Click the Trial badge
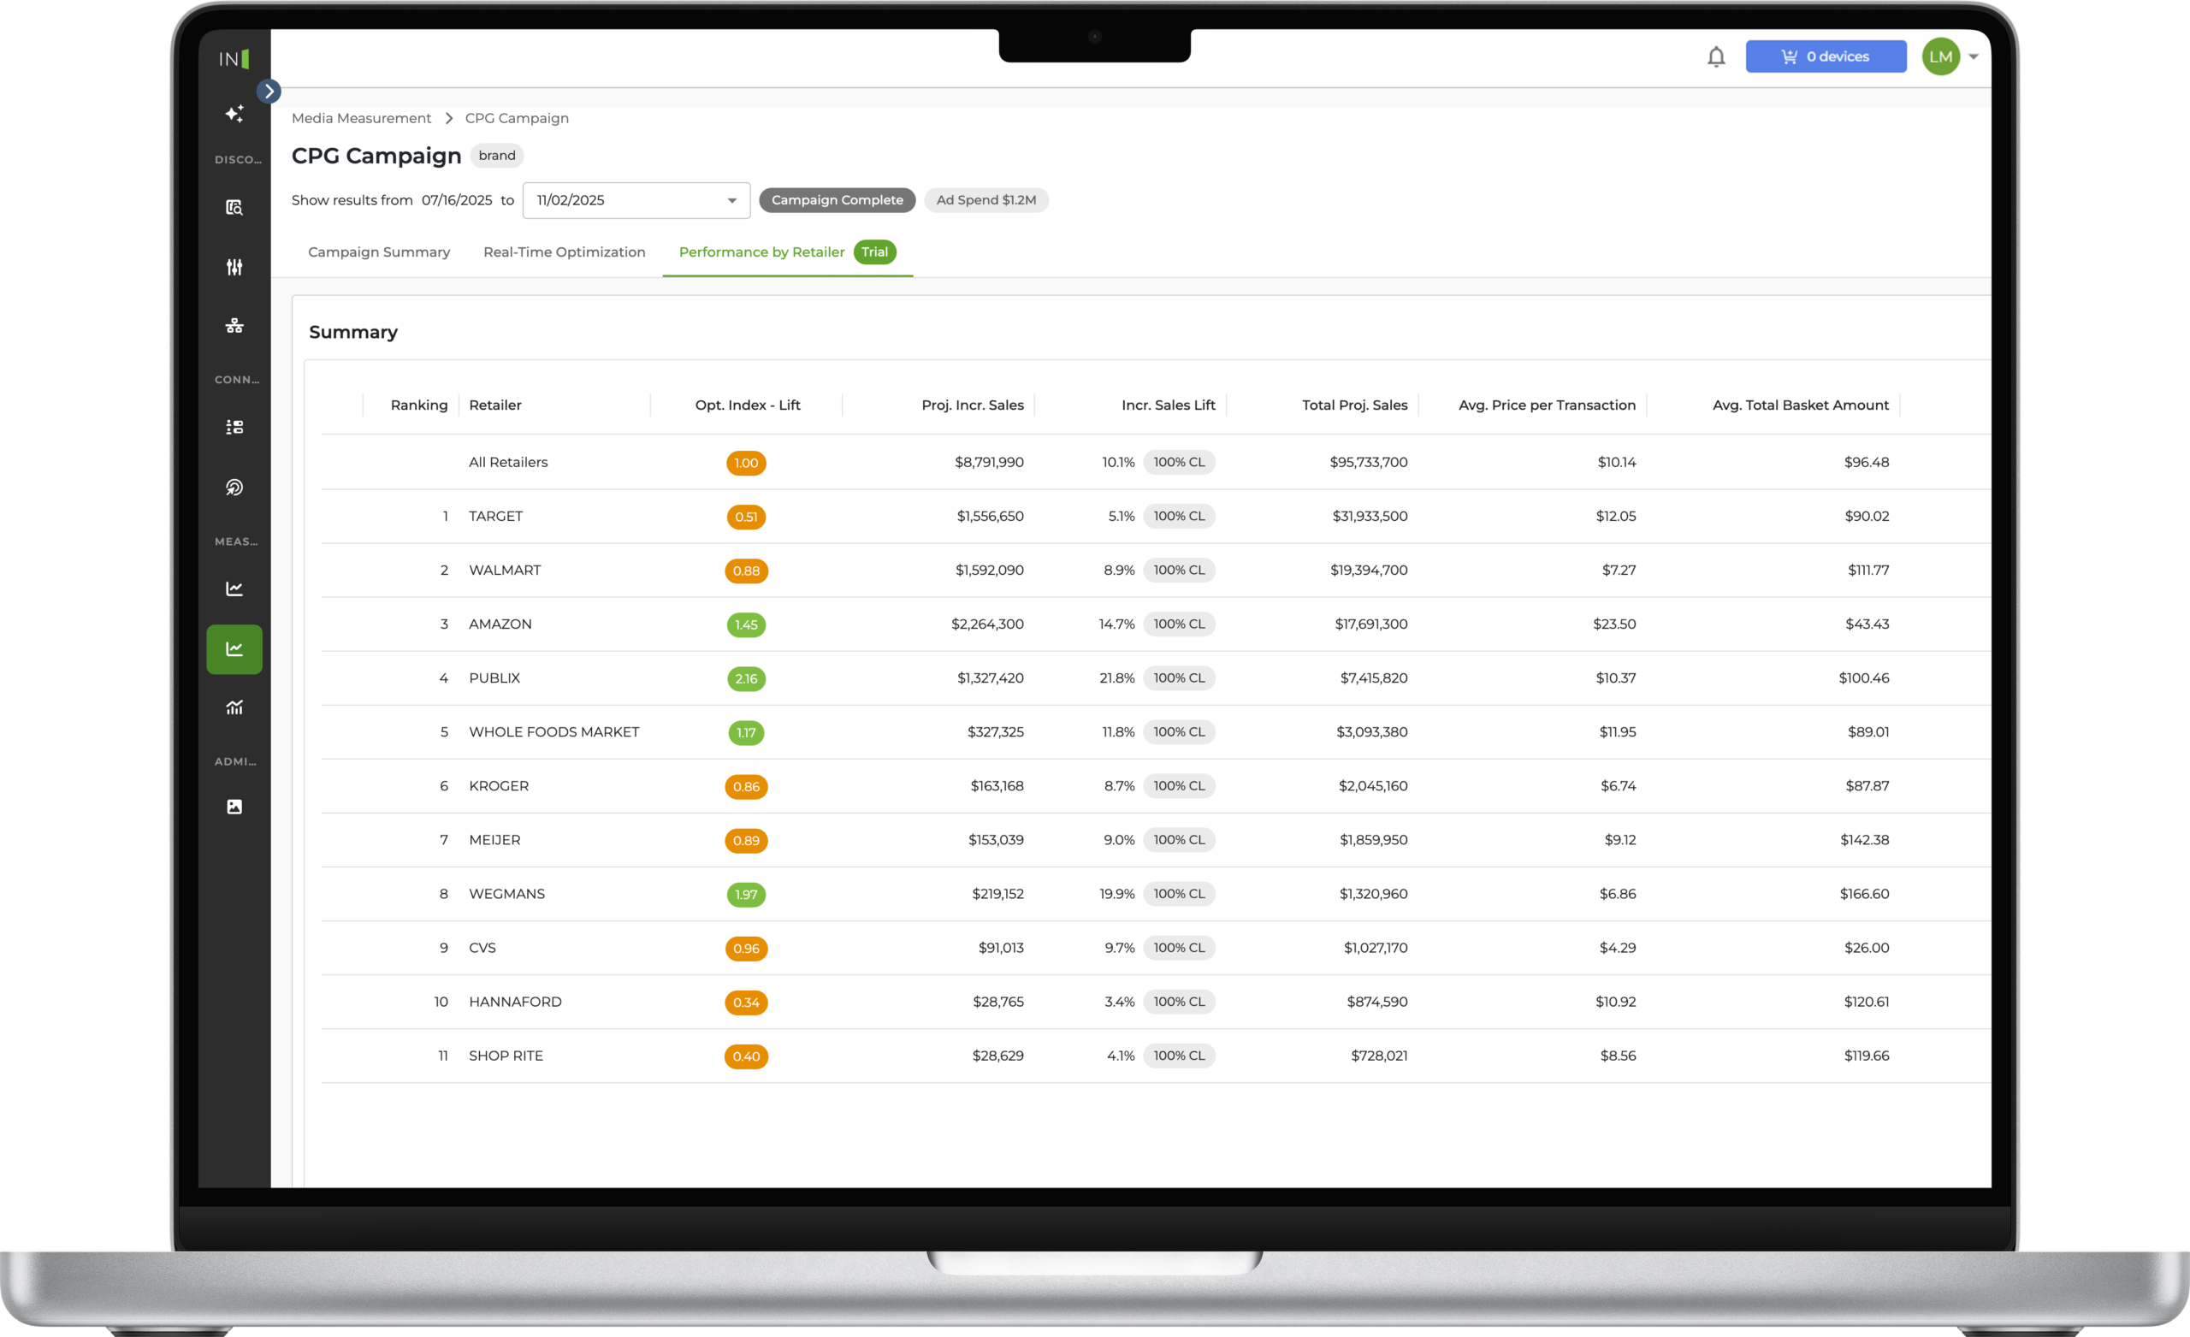Screen dimensions: 2190x1337 click(874, 252)
